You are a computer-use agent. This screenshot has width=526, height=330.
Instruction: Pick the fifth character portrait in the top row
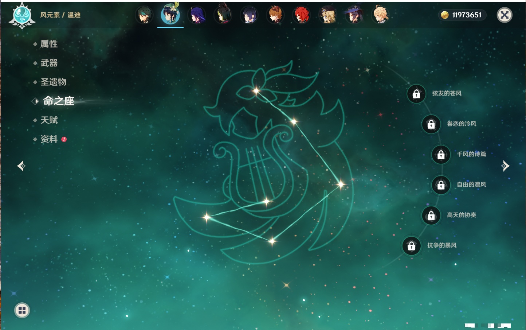click(249, 15)
